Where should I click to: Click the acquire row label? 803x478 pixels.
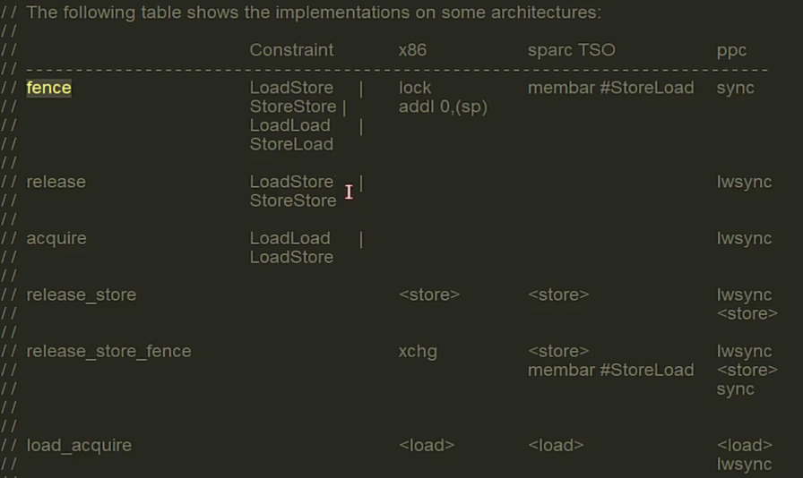[56, 239]
